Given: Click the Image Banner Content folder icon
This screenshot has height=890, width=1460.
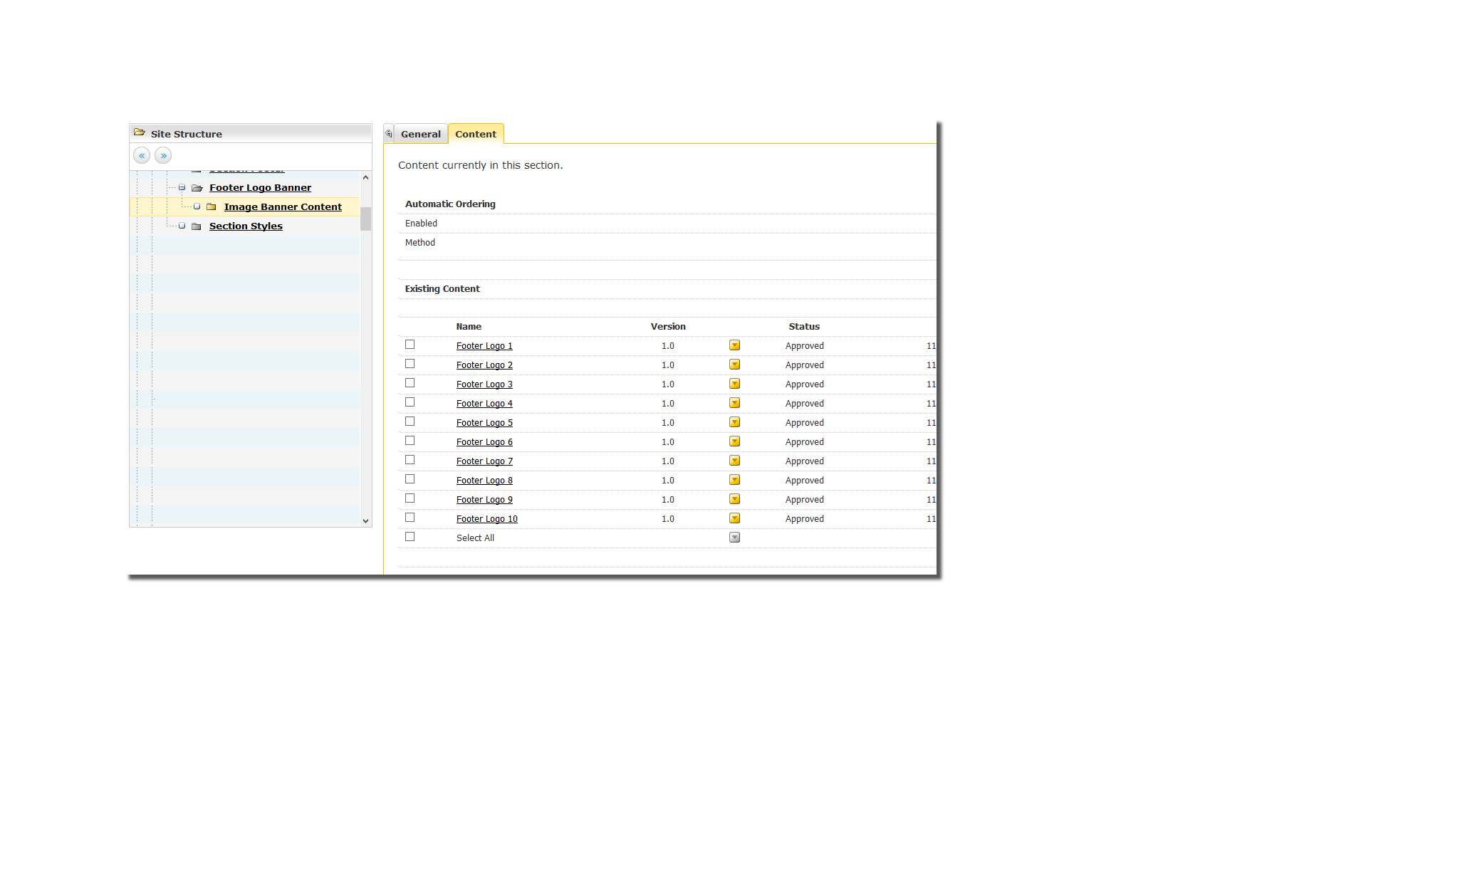Looking at the screenshot, I should pyautogui.click(x=212, y=207).
